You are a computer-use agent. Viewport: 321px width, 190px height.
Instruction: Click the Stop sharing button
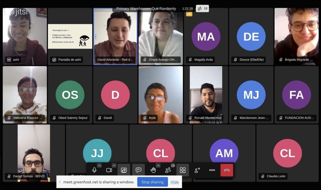(x=152, y=182)
